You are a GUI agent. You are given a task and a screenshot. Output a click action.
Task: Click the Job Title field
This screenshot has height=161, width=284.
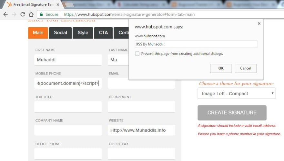(x=68, y=107)
